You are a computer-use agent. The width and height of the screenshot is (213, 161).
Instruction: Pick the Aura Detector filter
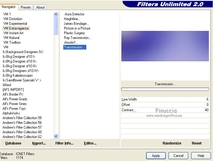[75, 14]
